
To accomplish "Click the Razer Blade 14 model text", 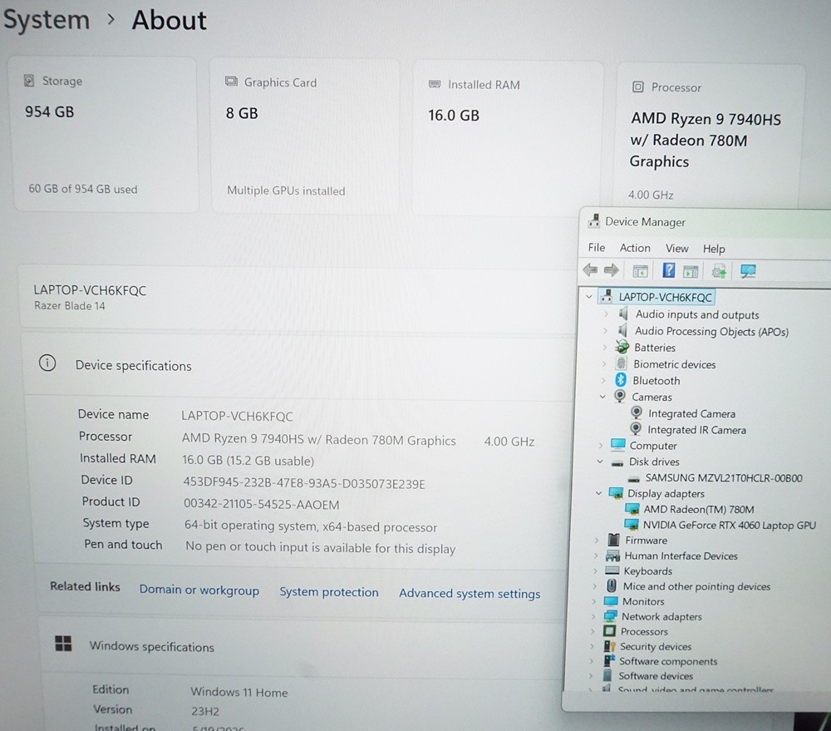I will click(70, 305).
